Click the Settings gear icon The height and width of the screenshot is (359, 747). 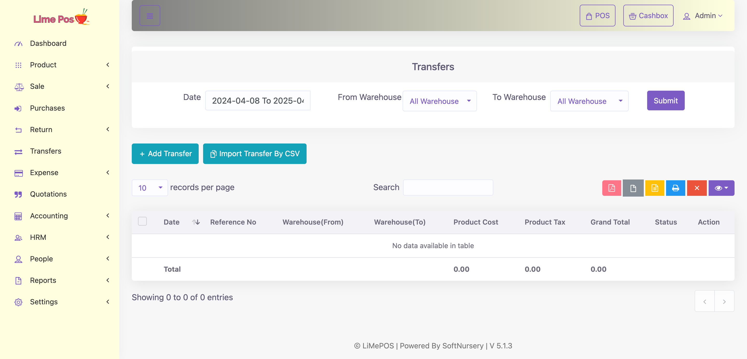18,302
